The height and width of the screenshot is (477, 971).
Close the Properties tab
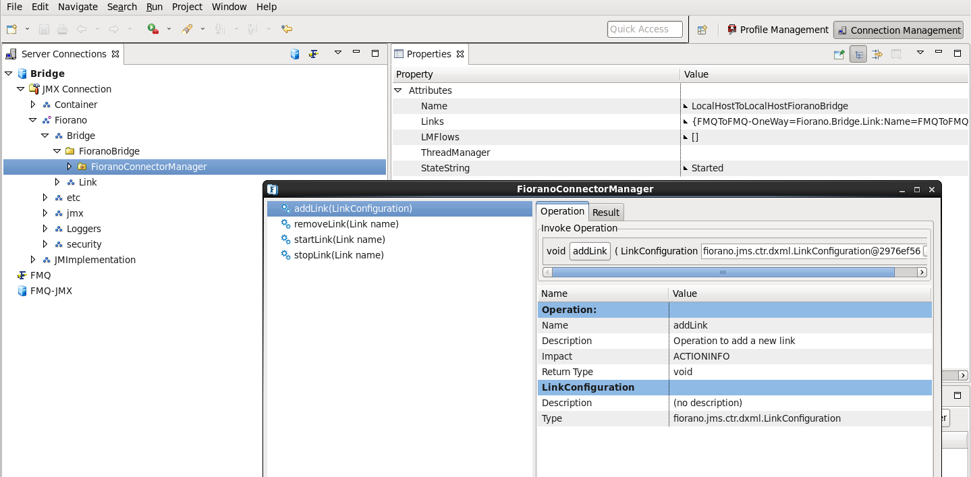point(460,54)
